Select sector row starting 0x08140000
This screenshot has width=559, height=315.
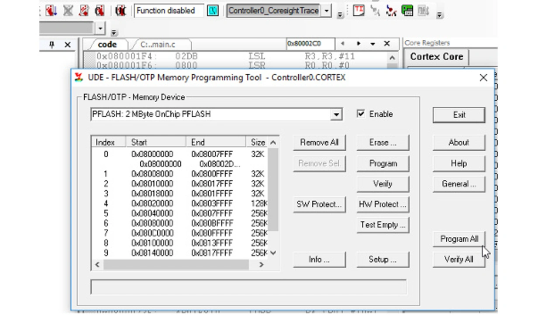coord(180,253)
